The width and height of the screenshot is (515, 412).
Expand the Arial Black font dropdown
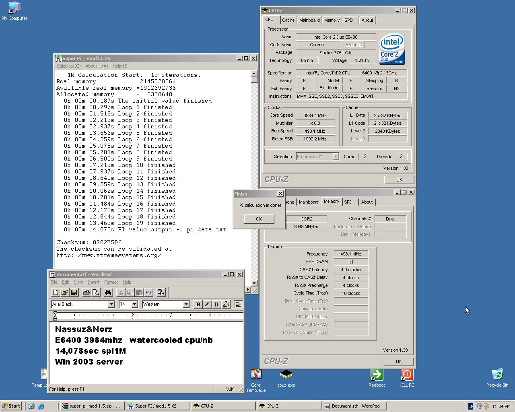point(111,305)
